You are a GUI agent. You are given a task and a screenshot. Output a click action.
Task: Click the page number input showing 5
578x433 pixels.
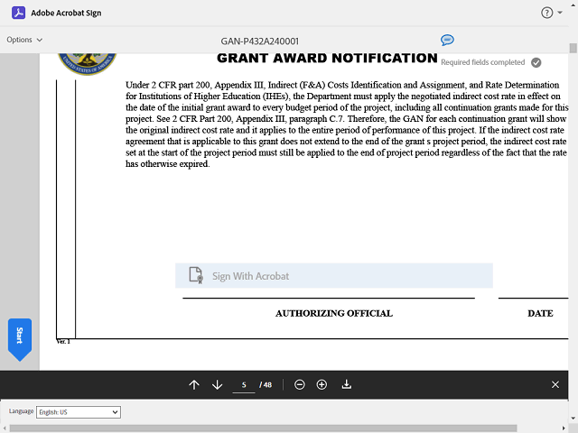pos(244,385)
